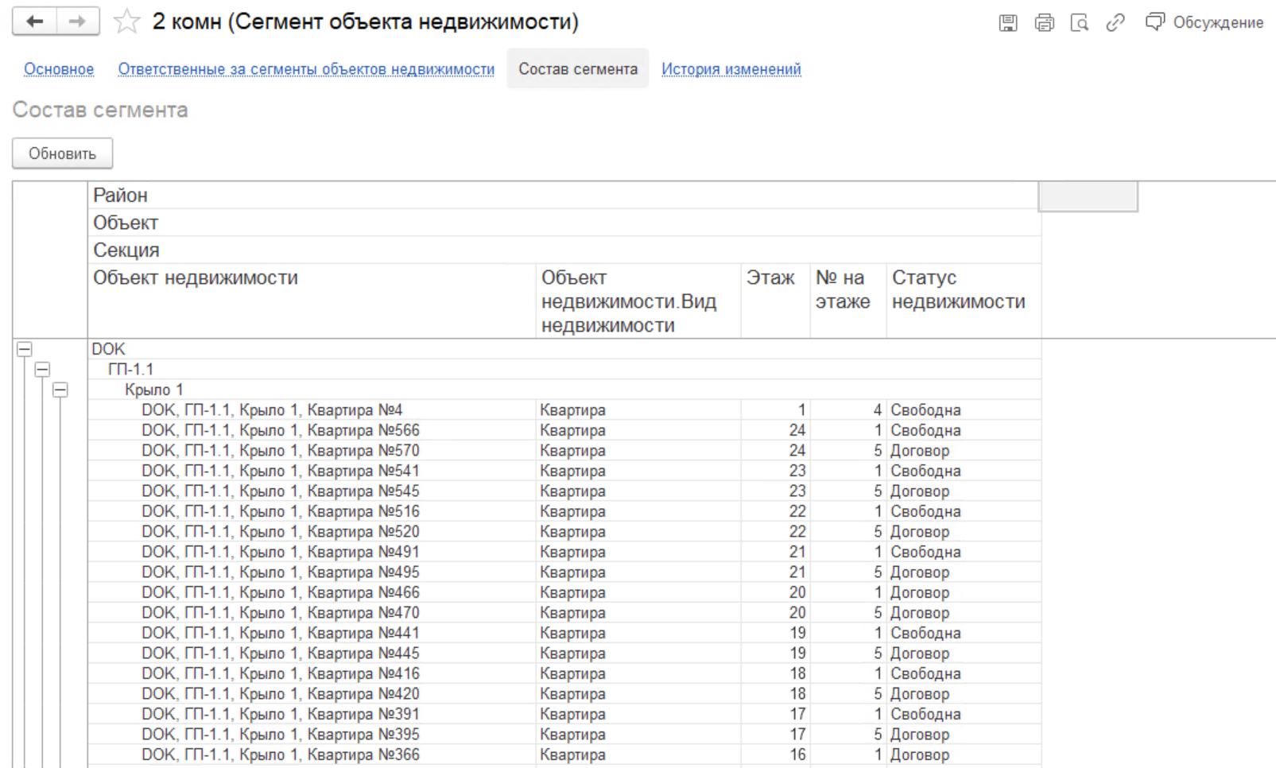Screen dimensions: 1276x768
Task: Select row Квартира №4
Action: pos(272,410)
